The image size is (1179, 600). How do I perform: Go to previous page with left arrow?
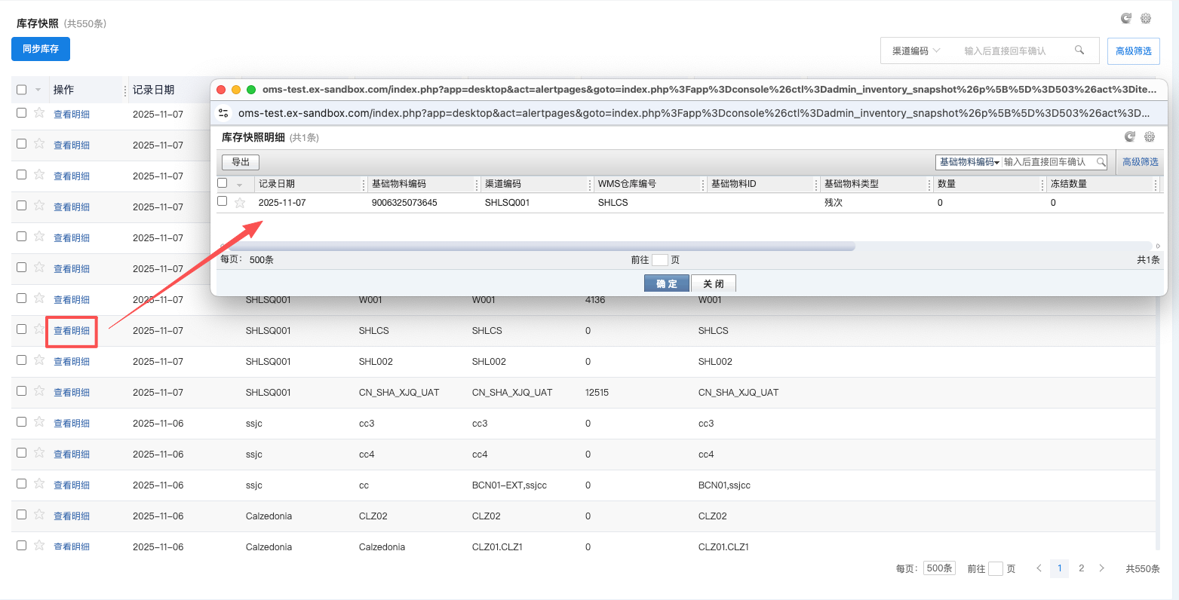[x=1039, y=568]
